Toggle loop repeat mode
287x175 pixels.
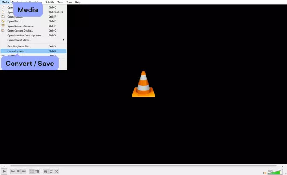tap(51, 171)
